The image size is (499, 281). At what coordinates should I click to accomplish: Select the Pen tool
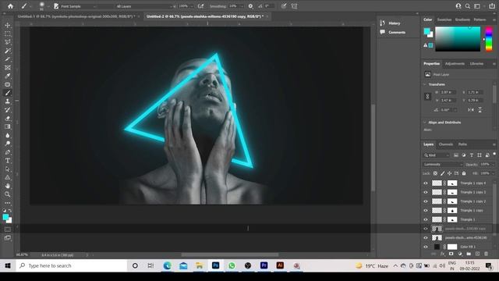8,152
